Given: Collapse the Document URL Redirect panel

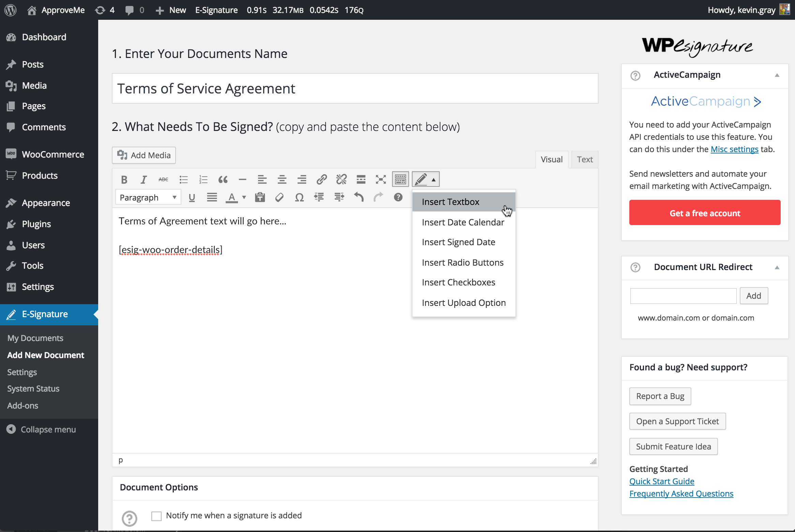Looking at the screenshot, I should [x=777, y=267].
